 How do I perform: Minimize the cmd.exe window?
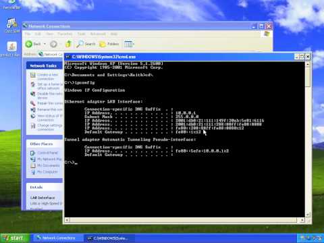coord(296,57)
